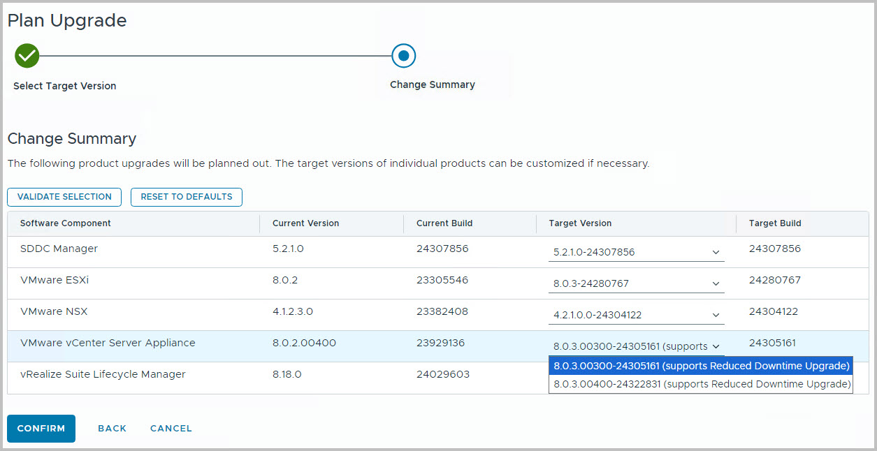Open VMware ESXi target version dropdown

(636, 283)
